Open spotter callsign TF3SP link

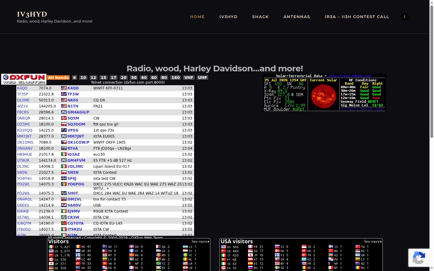pyautogui.click(x=23, y=94)
